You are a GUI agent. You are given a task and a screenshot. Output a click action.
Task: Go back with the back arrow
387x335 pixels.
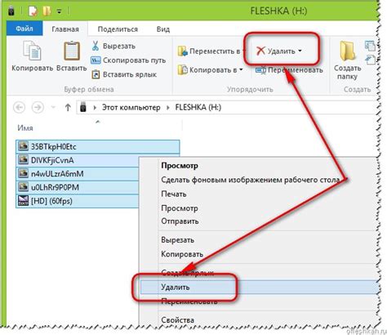click(x=20, y=107)
